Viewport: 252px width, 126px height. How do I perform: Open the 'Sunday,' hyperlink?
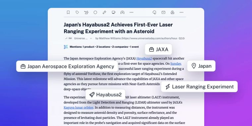(x=176, y=64)
